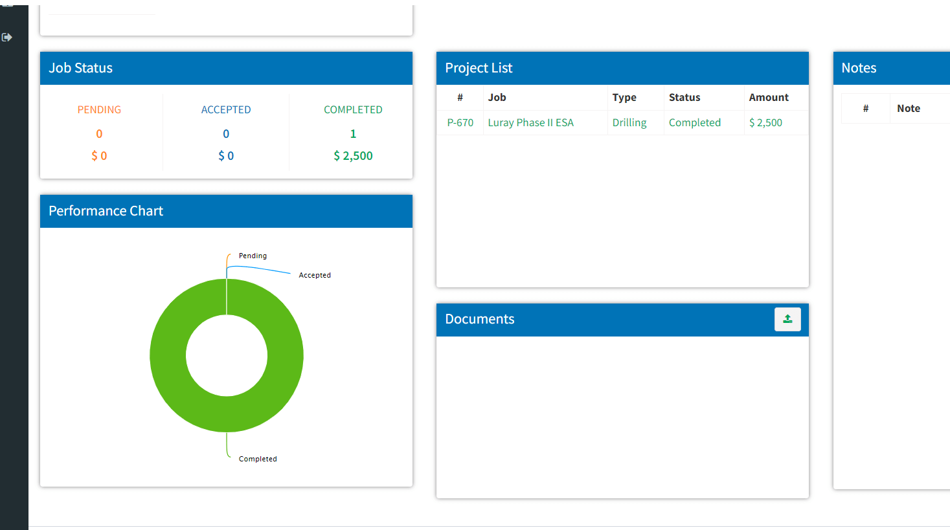The image size is (950, 530).
Task: Click the logout icon in the sidebar
Action: click(7, 38)
